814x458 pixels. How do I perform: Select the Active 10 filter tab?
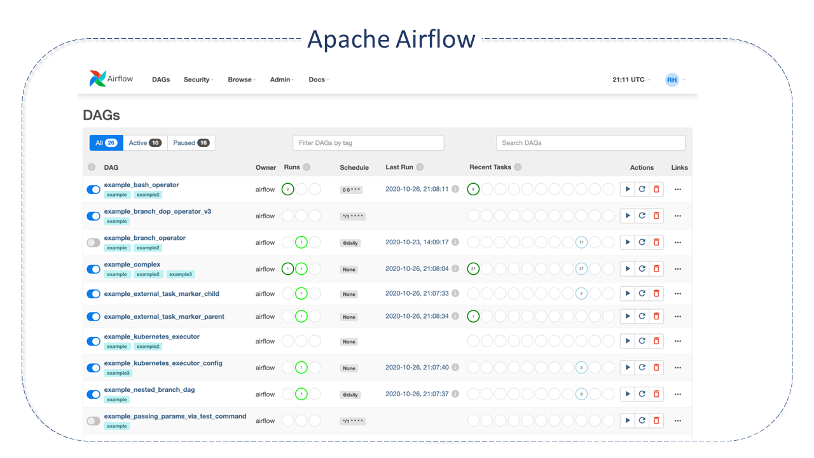click(x=145, y=143)
